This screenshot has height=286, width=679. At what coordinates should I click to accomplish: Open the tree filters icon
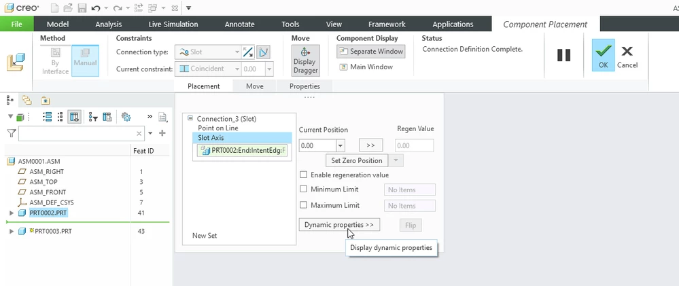[x=93, y=117]
